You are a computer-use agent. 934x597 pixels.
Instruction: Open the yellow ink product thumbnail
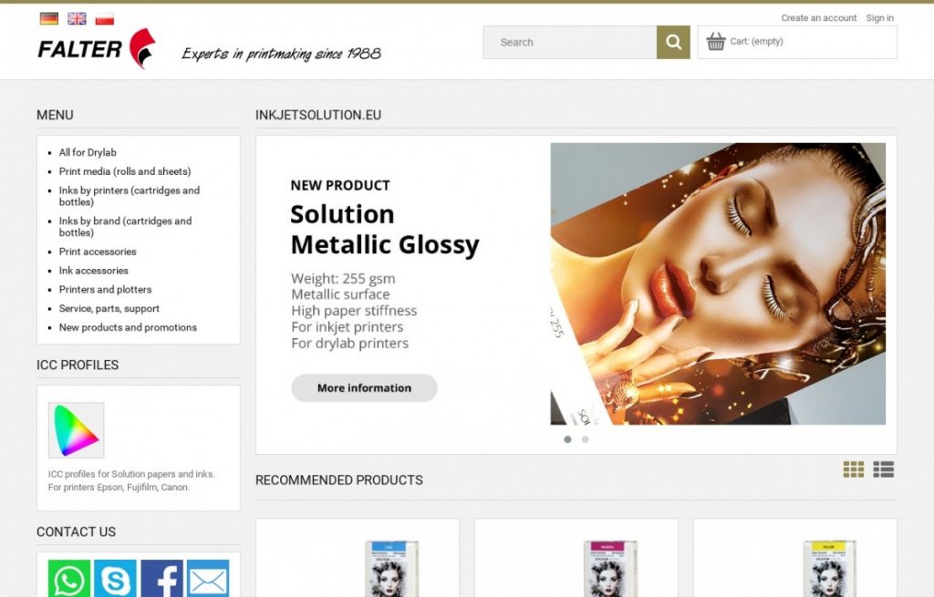click(829, 569)
